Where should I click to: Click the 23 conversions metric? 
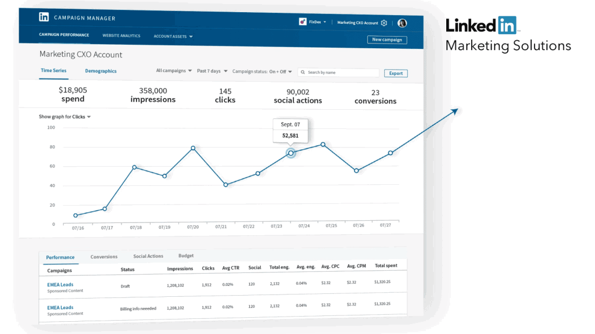375,97
